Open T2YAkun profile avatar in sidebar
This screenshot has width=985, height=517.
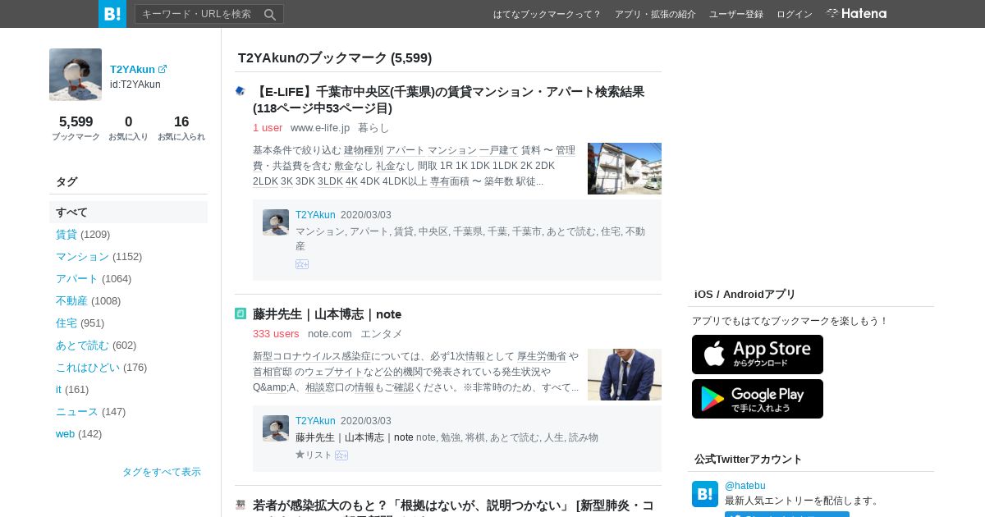pyautogui.click(x=76, y=75)
